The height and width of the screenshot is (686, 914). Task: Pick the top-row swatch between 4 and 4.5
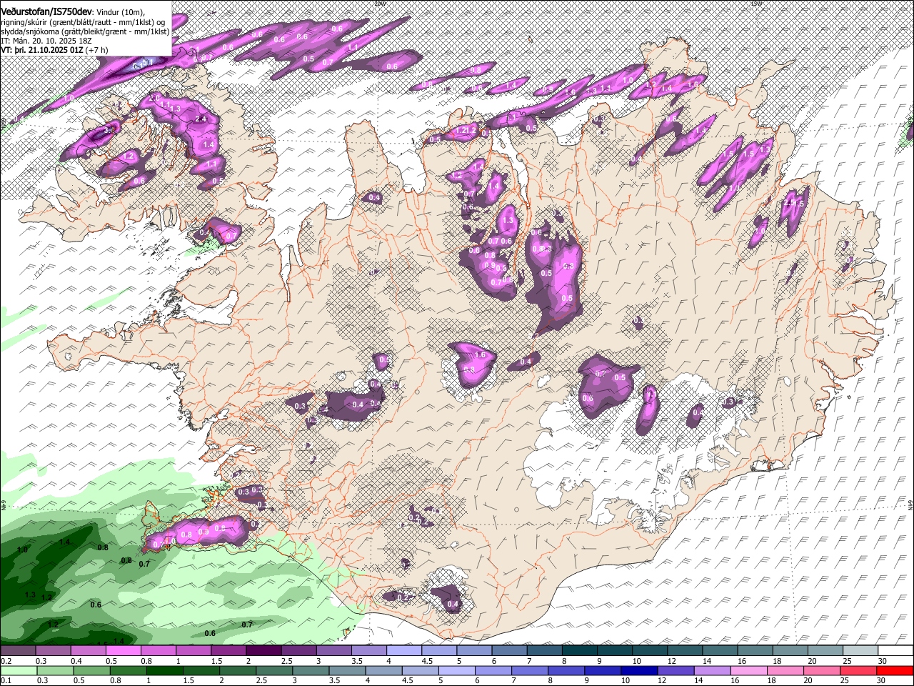tap(404, 651)
